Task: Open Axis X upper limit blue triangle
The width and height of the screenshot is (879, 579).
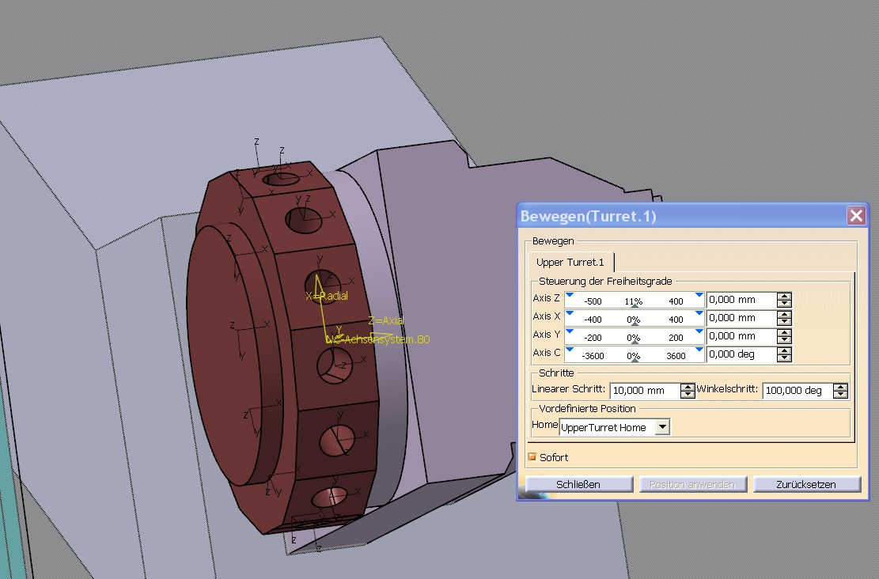Action: 699,313
